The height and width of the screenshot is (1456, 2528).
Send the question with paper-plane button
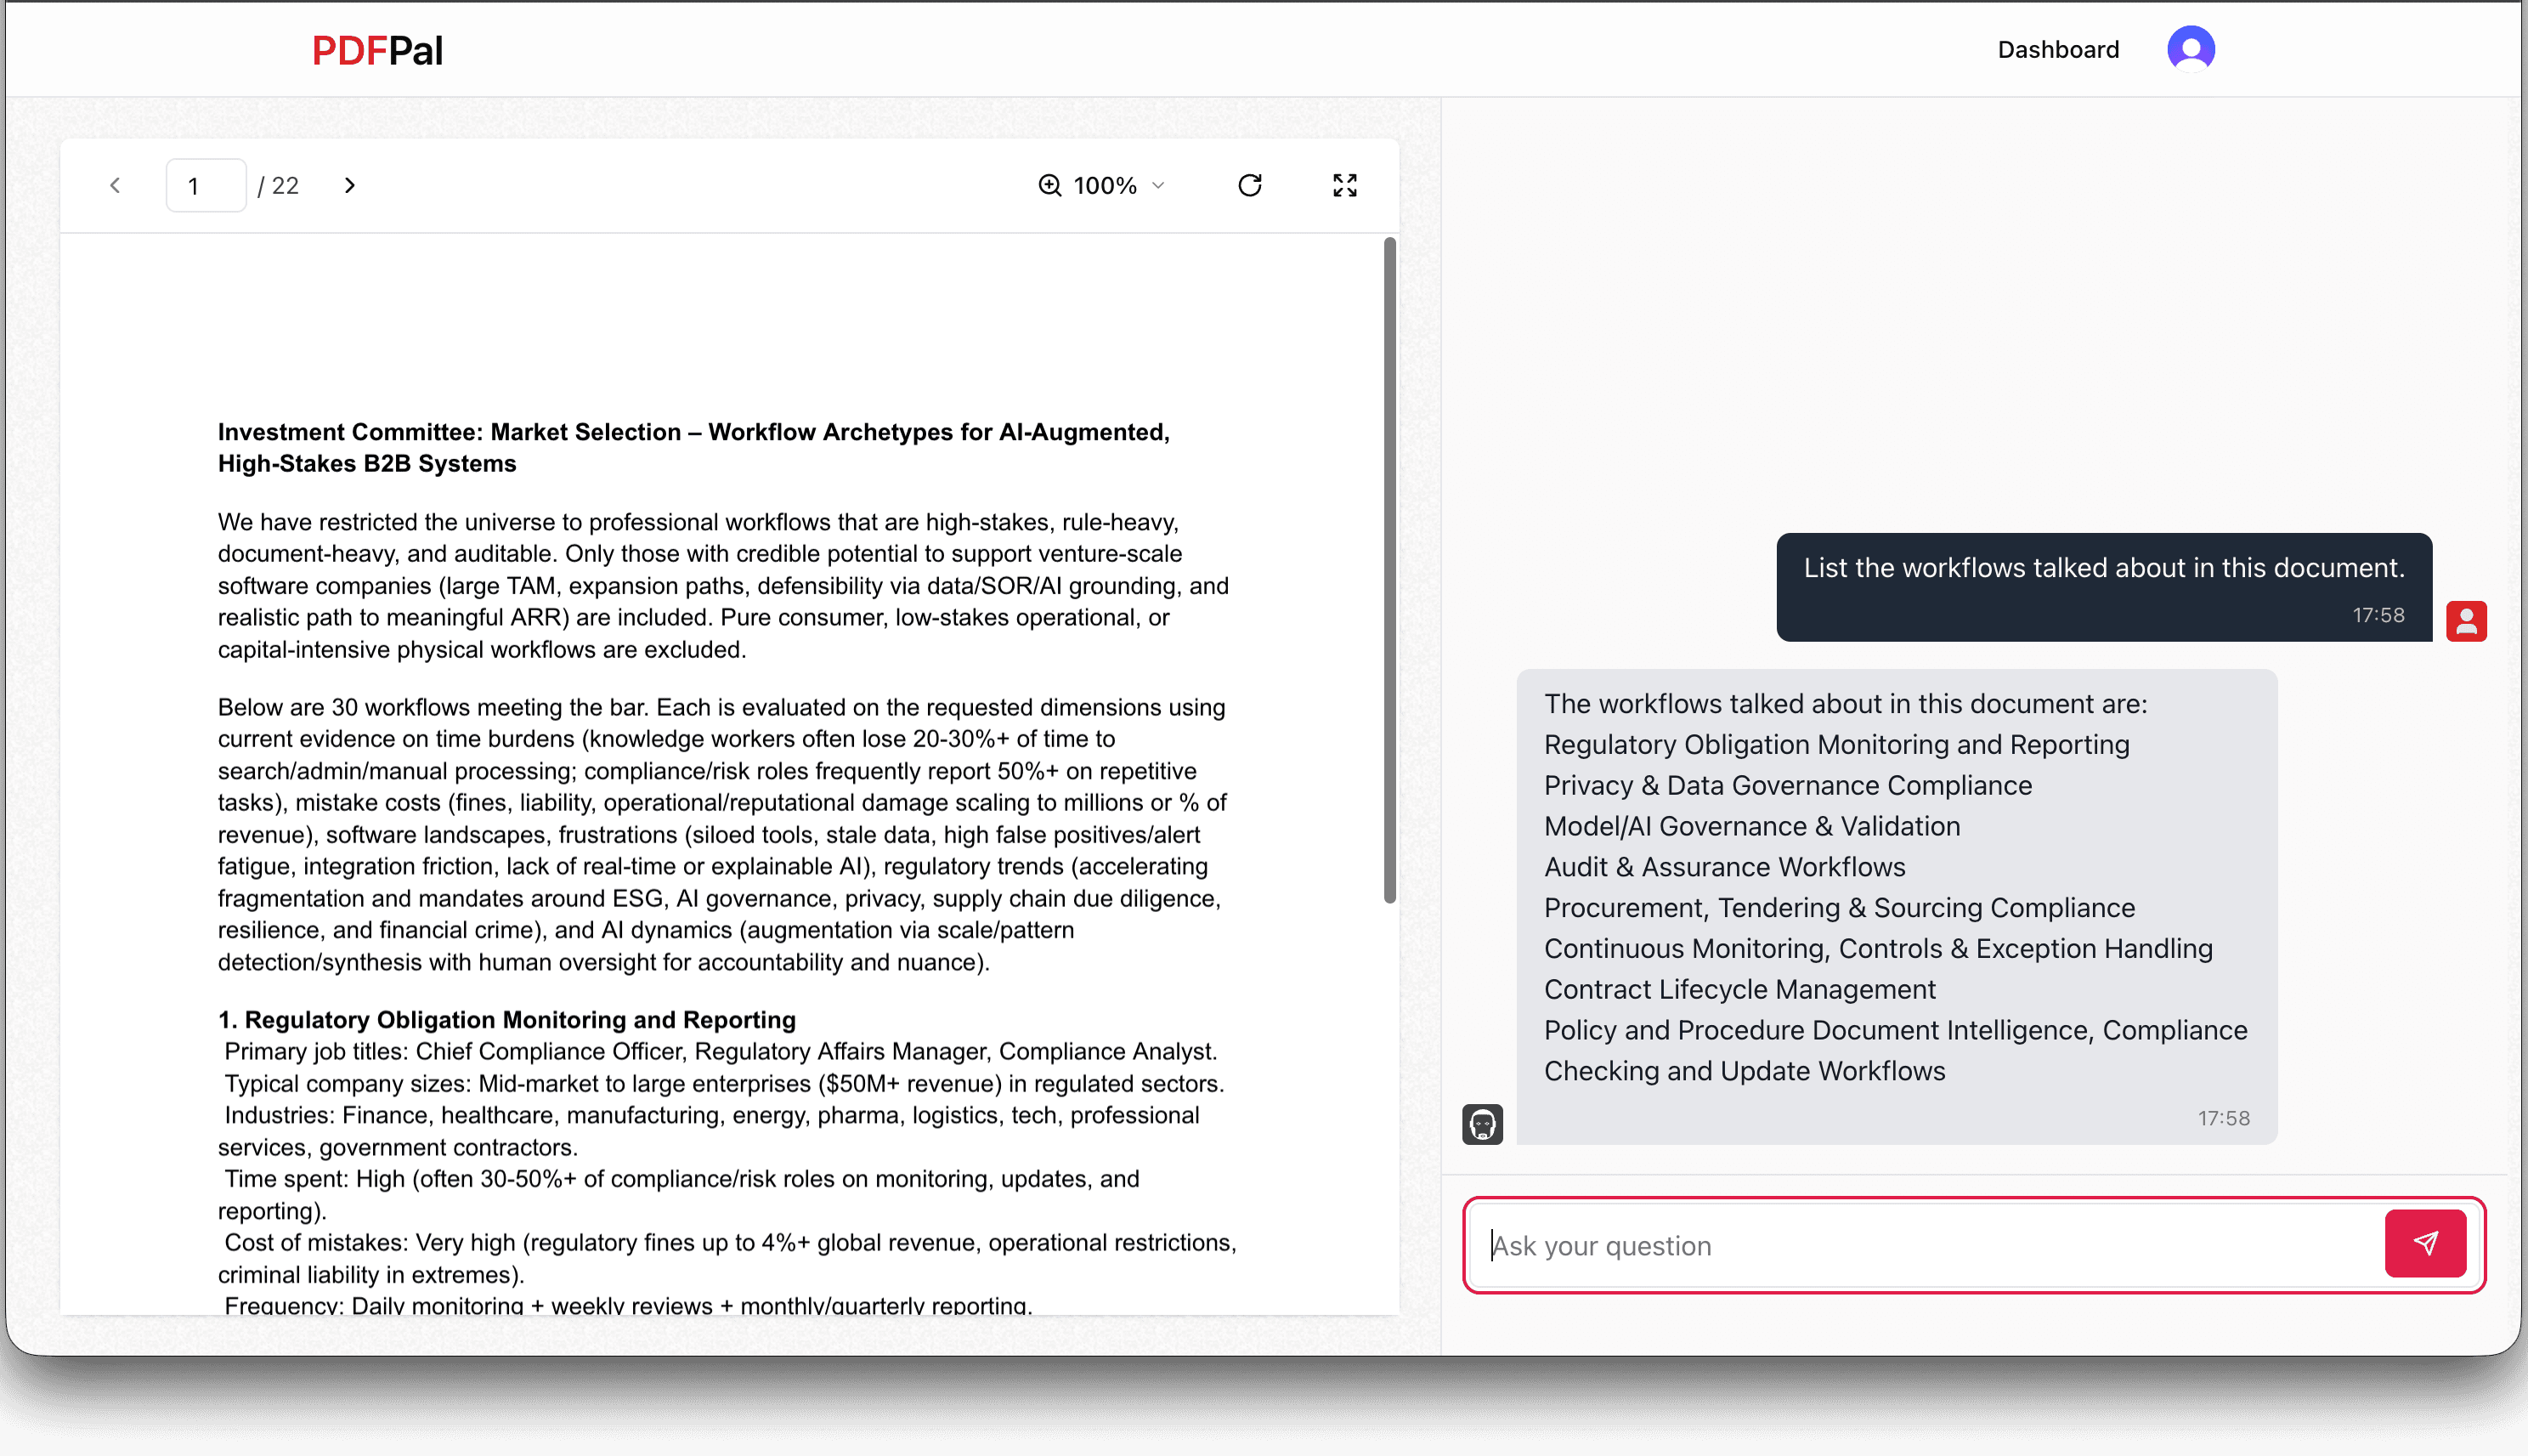[2425, 1243]
